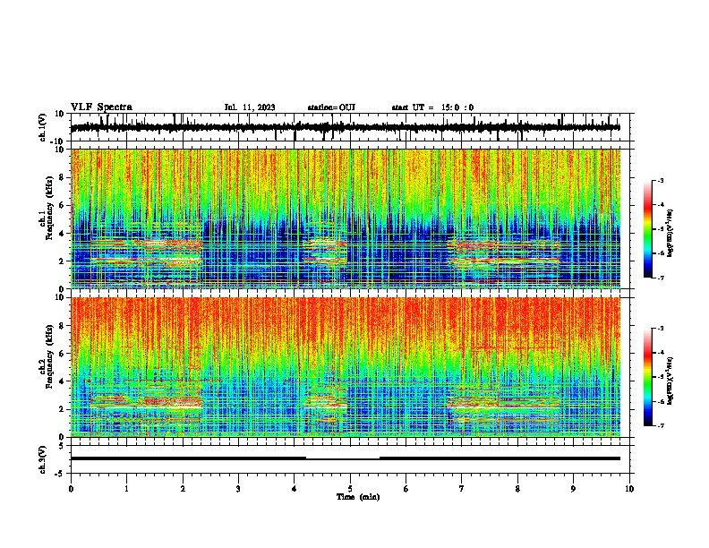
Task: Click time axis tick label '6'
Action: pyautogui.click(x=406, y=489)
